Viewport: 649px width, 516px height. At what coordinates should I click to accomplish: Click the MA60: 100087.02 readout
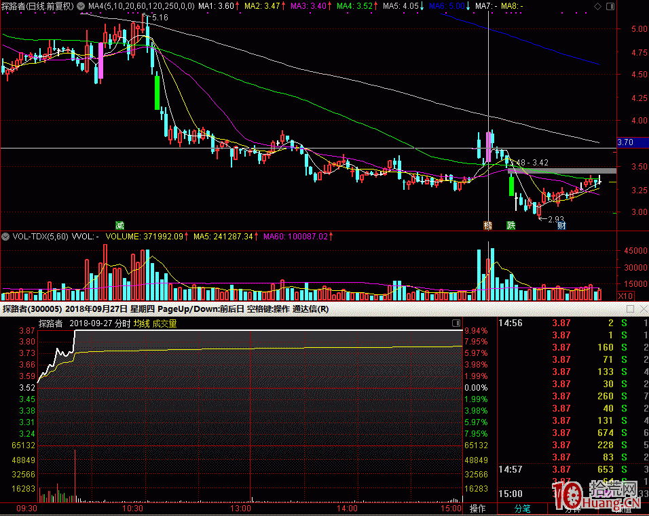pos(295,237)
